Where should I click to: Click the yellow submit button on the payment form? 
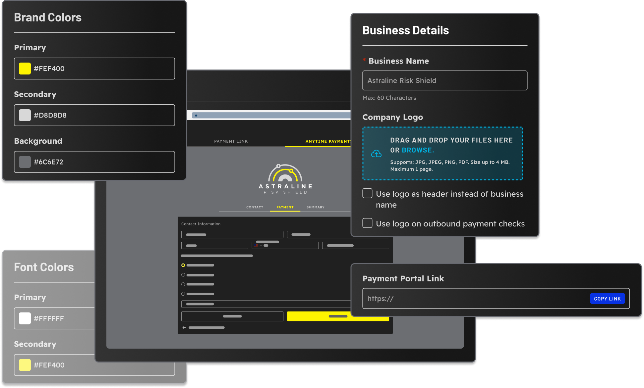[x=338, y=316]
